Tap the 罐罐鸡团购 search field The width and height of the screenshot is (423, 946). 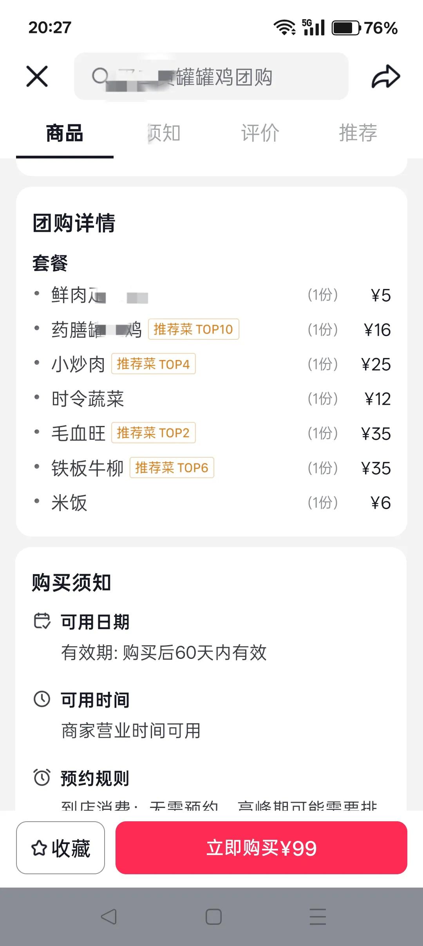click(x=211, y=76)
